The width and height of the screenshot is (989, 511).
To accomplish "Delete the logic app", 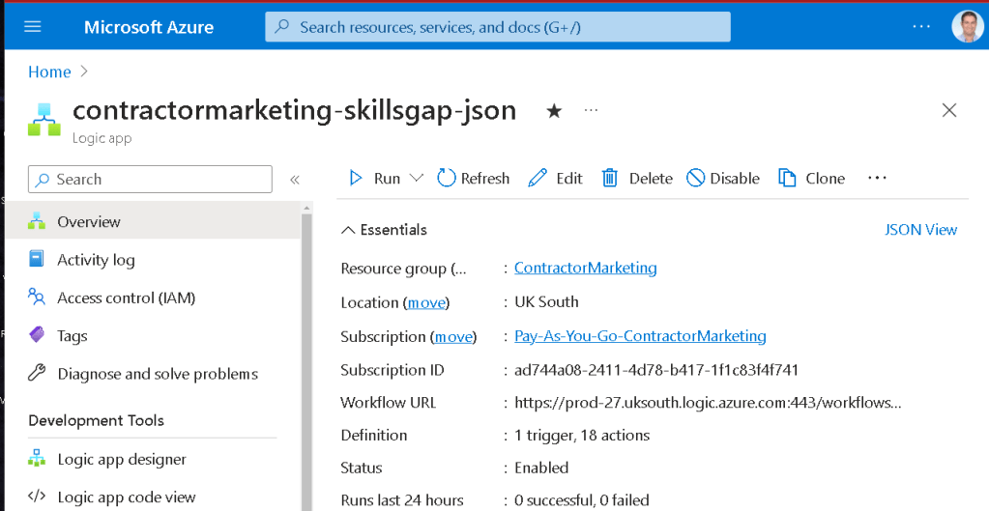I will (637, 179).
